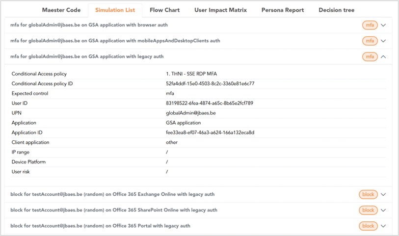
Task: Click the block badge on SharePoint Online row
Action: tap(368, 210)
